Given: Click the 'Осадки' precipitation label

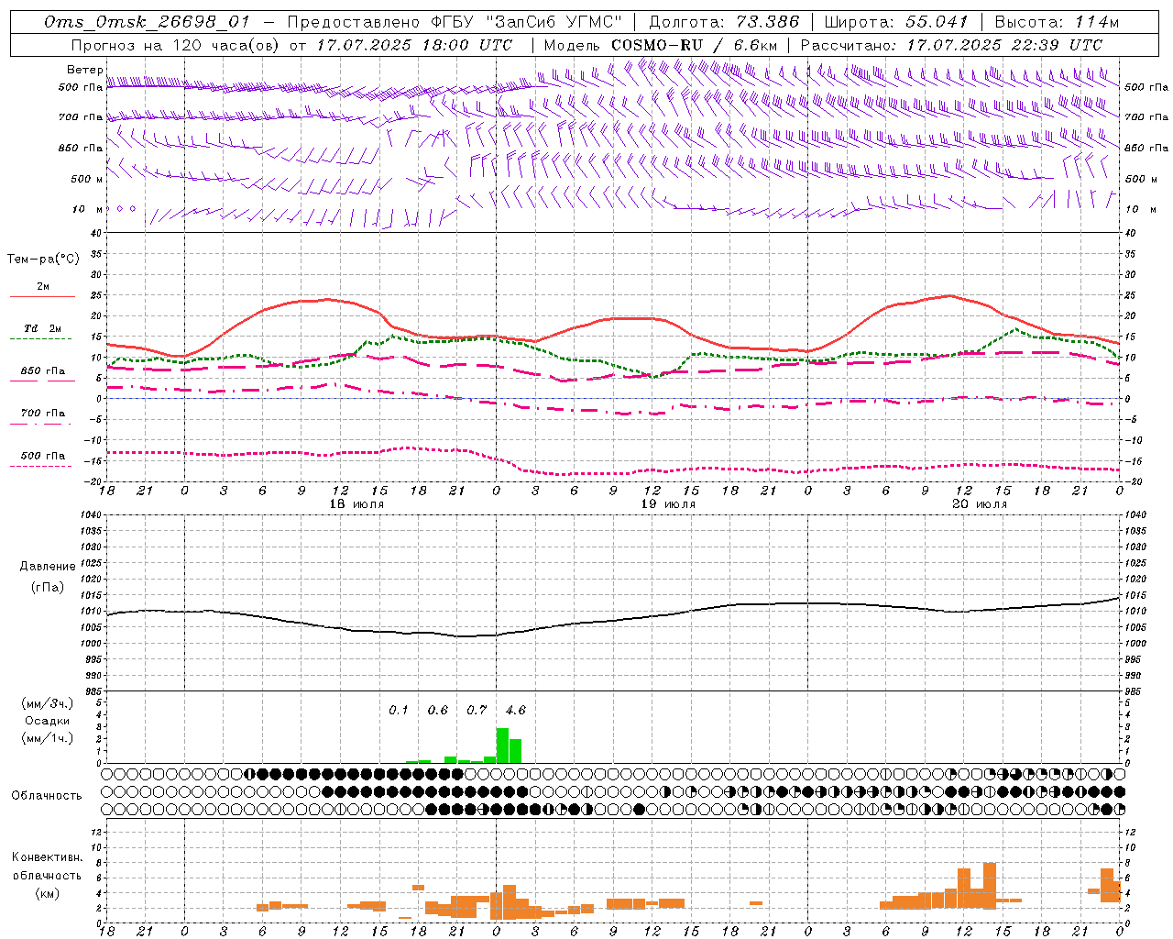Looking at the screenshot, I should 47,721.
